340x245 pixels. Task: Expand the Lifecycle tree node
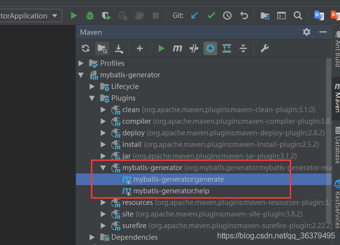(92, 86)
